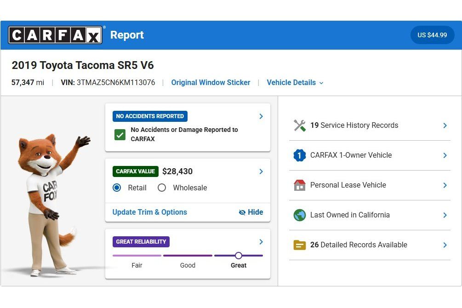Click the 2019 Toyota Tacoma SR5 V6 title
Image resolution: width=462 pixels, height=308 pixels.
pyautogui.click(x=83, y=65)
